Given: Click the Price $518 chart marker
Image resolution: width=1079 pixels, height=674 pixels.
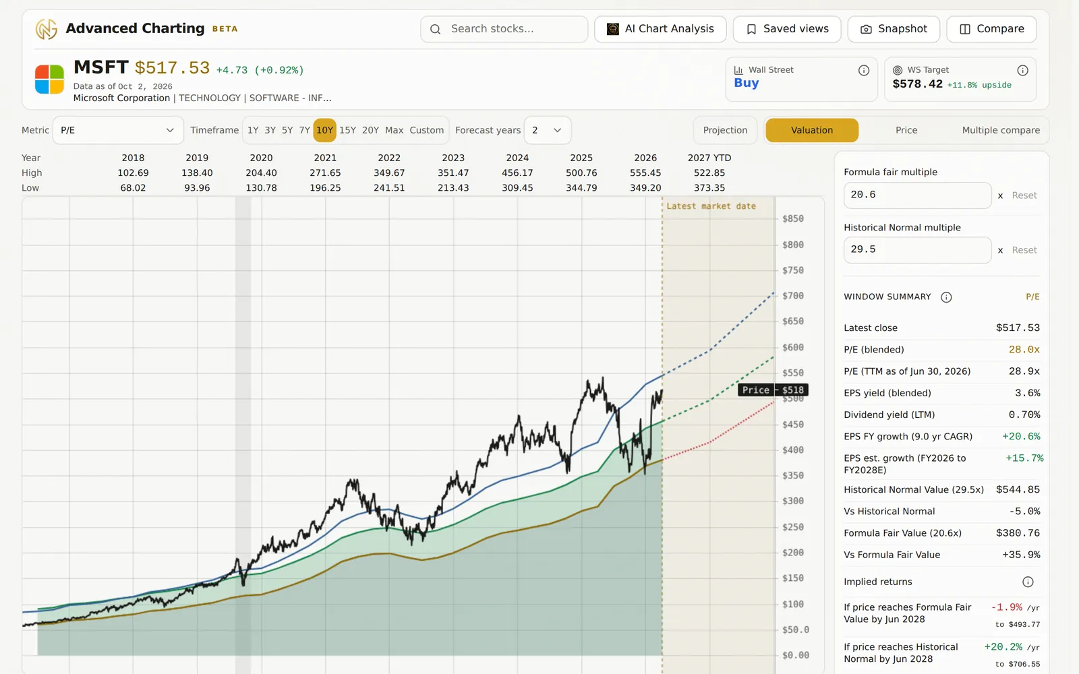Looking at the screenshot, I should 773,390.
